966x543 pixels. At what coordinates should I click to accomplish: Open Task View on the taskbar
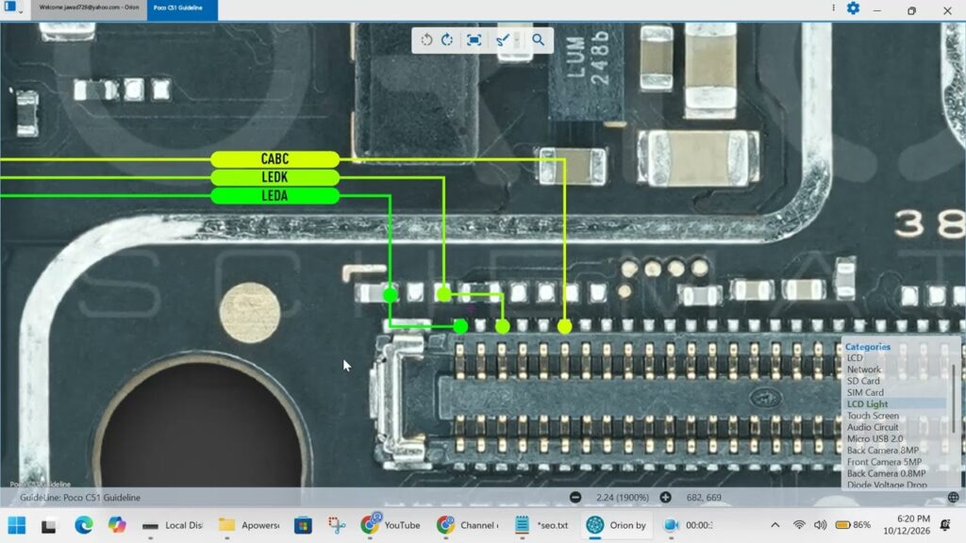tap(49, 526)
